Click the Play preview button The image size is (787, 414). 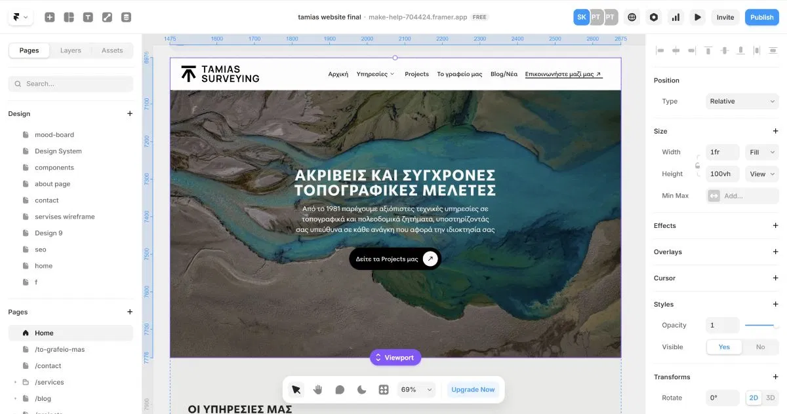697,17
